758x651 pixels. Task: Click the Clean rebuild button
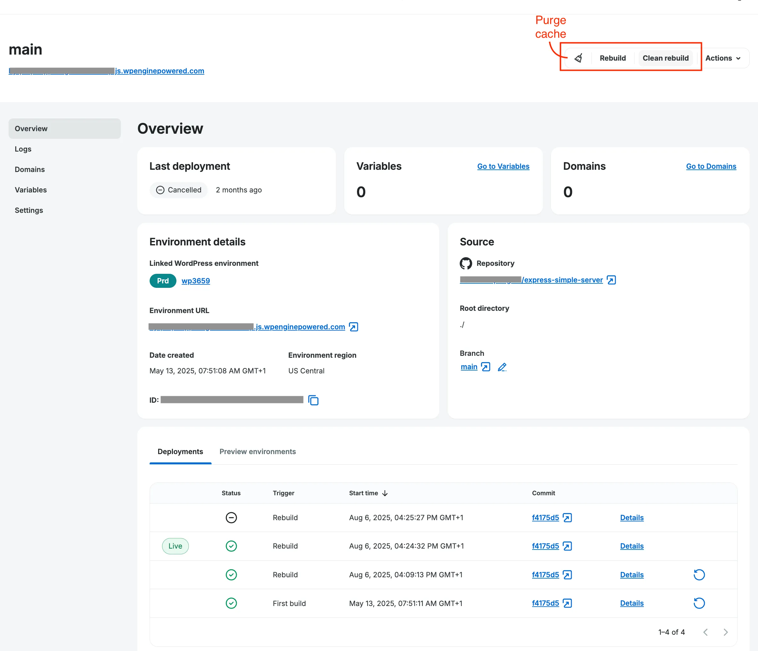pos(665,58)
